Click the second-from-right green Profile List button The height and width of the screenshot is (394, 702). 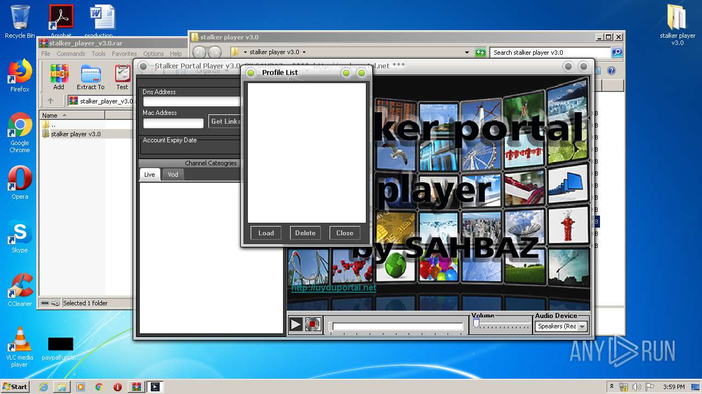point(346,73)
